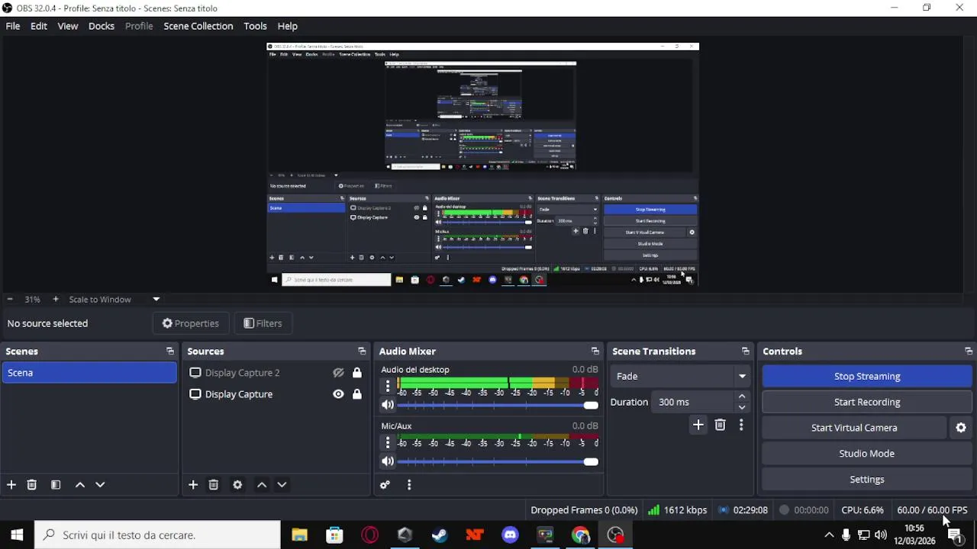Image resolution: width=977 pixels, height=549 pixels.
Task: Open source properties gear in Sources panel
Action: coord(237,485)
